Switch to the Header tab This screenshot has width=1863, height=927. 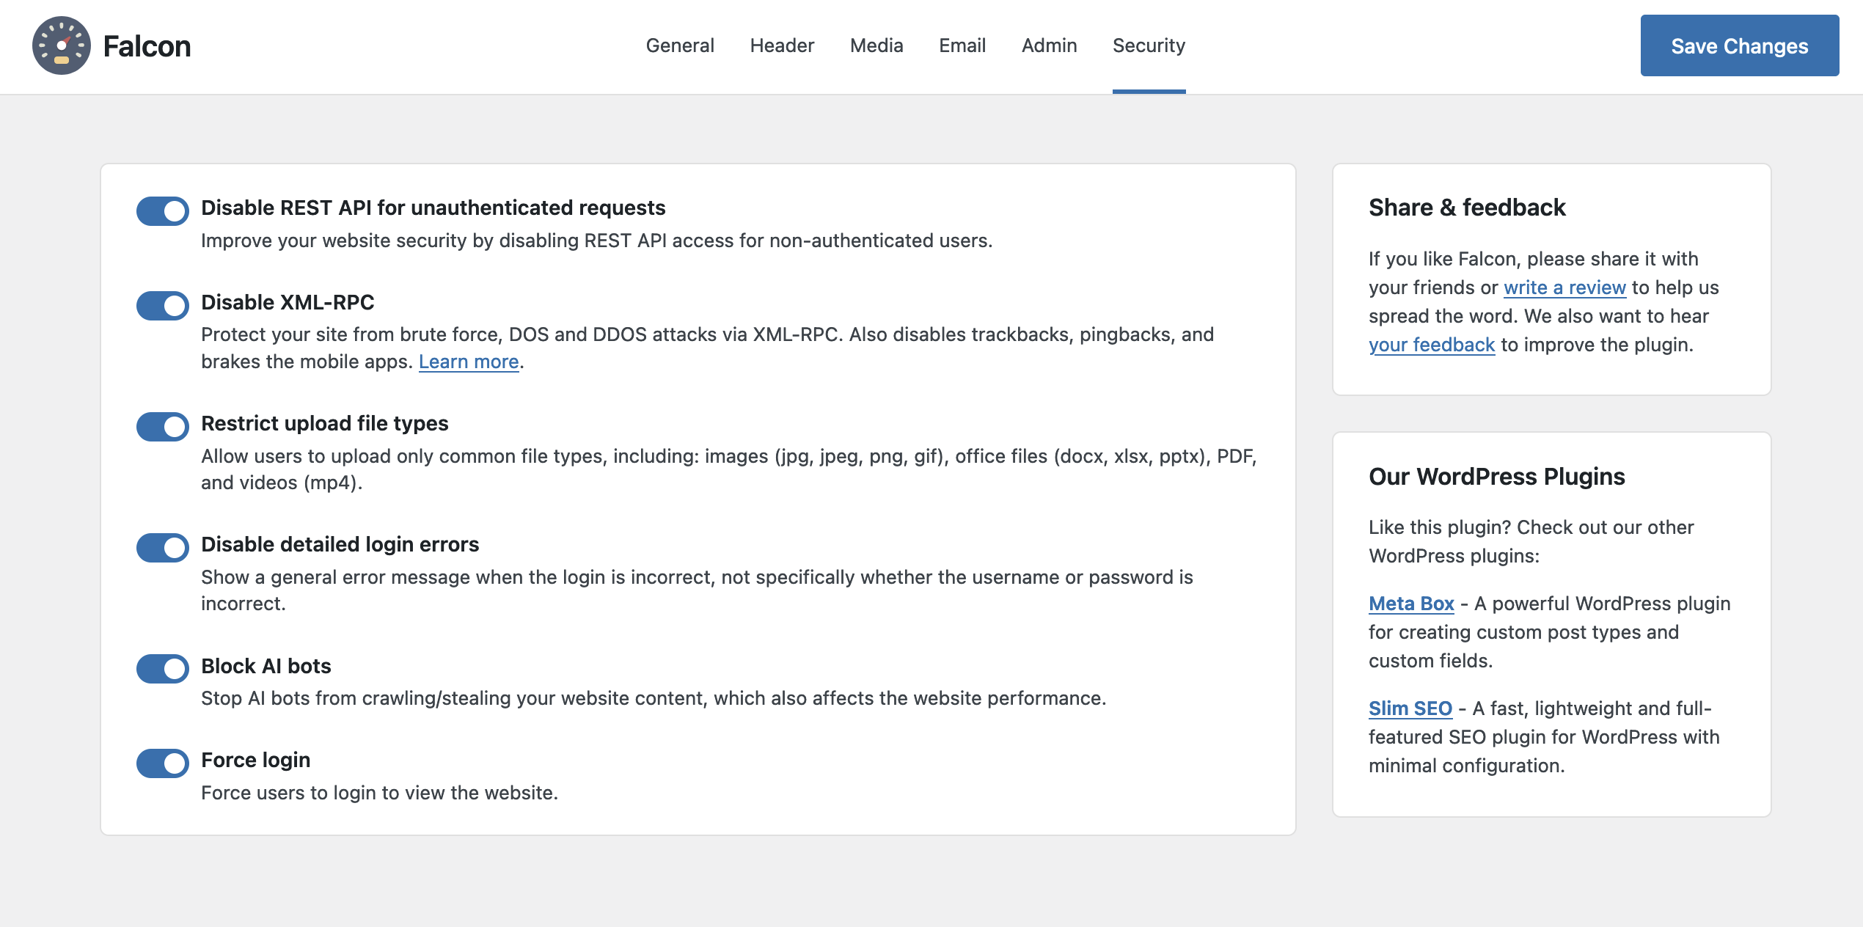point(782,45)
